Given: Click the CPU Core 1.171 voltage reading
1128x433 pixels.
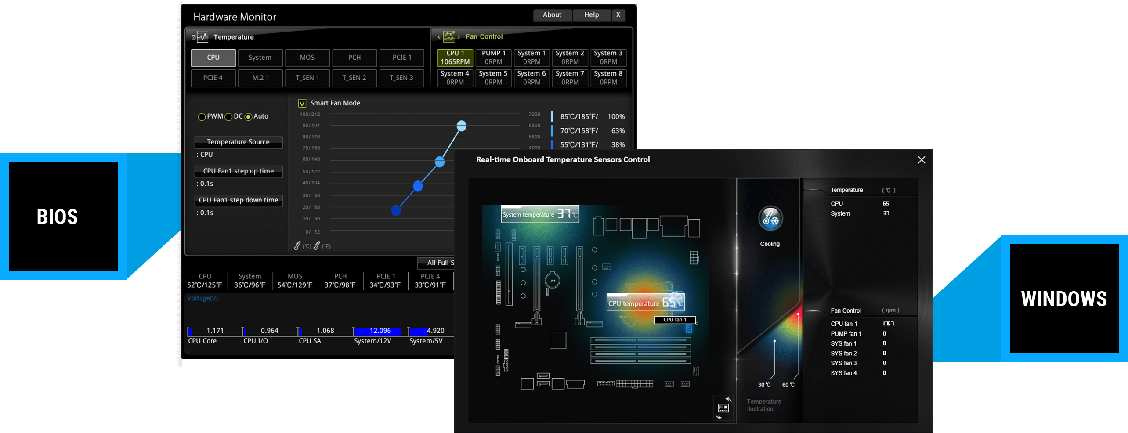Looking at the screenshot, I should coord(215,331).
